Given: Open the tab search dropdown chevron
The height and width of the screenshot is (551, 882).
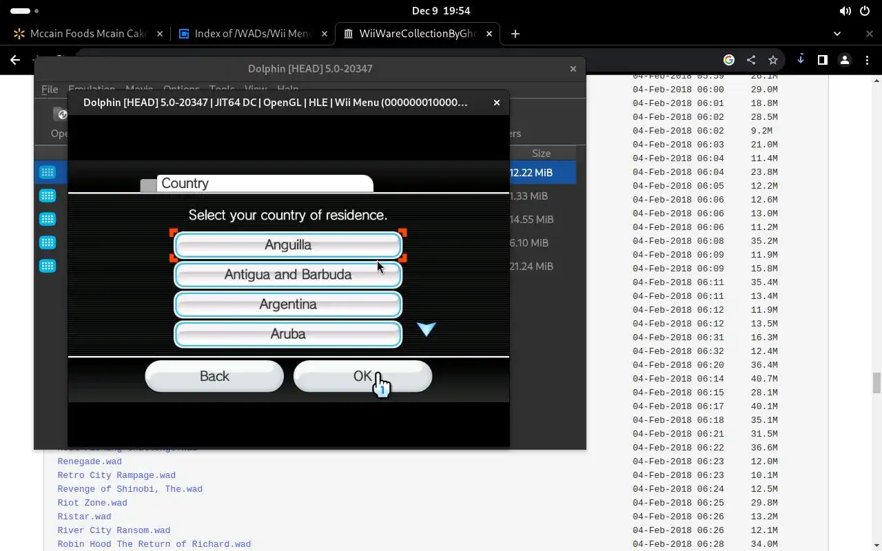Looking at the screenshot, I should click(x=837, y=33).
